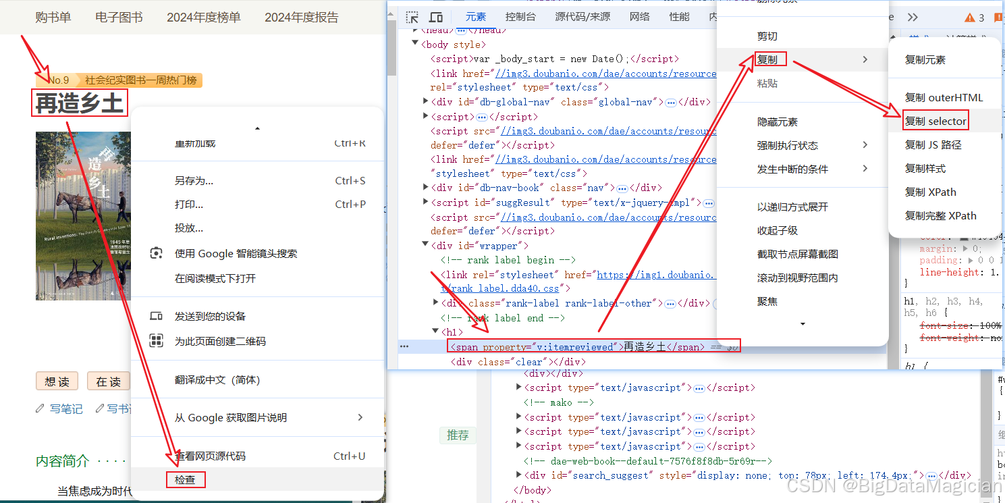Click the warning triangle count icon
1005x503 pixels.
pos(974,18)
